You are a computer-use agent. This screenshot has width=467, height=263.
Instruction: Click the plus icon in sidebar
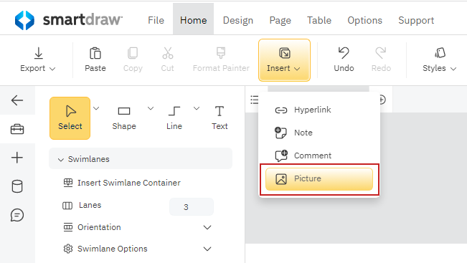[17, 158]
